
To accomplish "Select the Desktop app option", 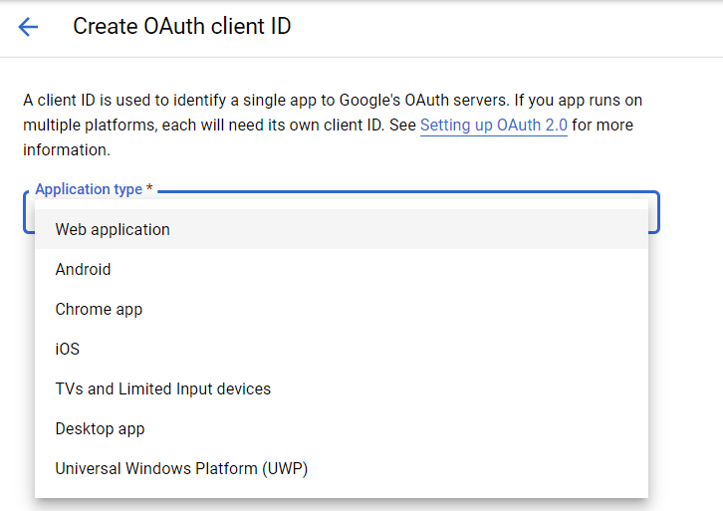I will point(100,428).
